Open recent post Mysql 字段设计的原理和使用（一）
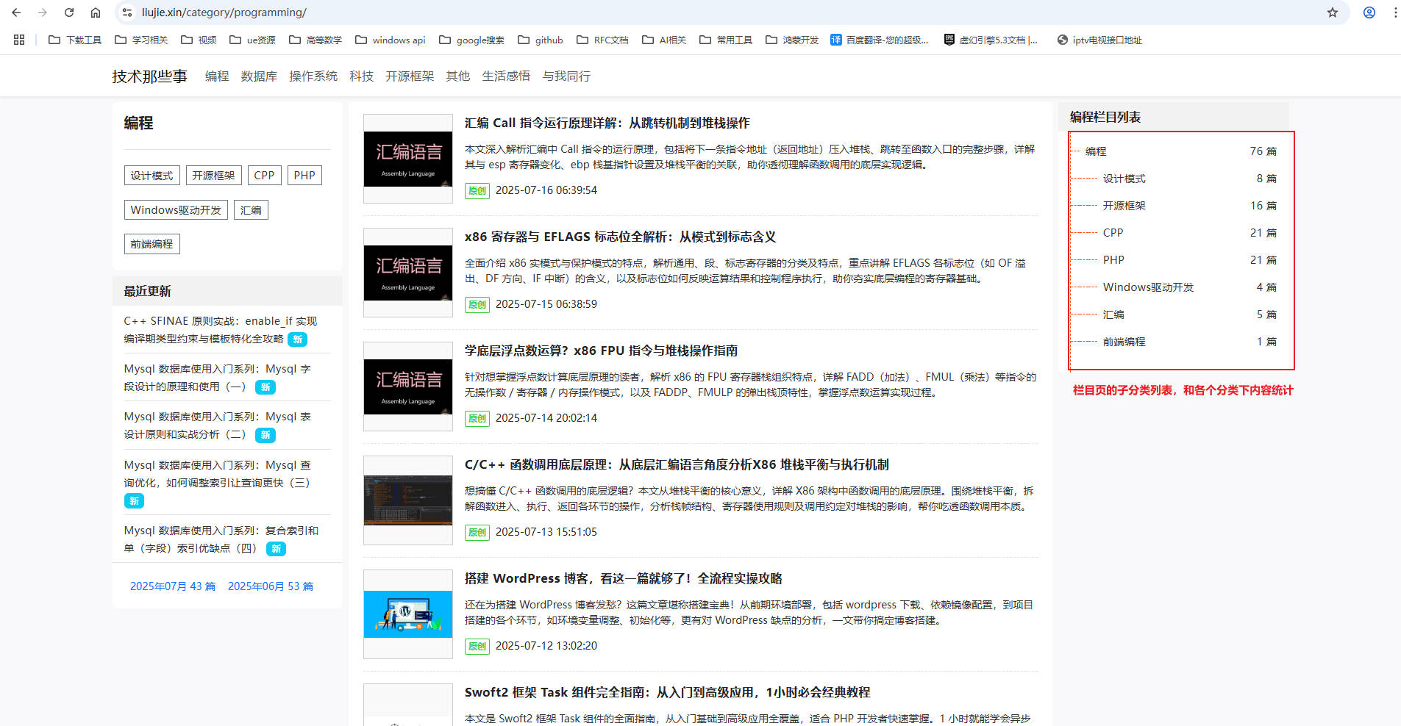This screenshot has height=726, width=1401. pos(218,378)
